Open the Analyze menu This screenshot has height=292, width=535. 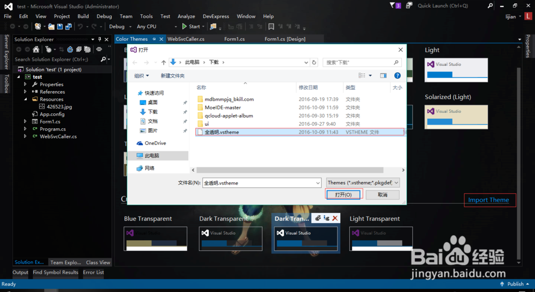[x=186, y=17]
